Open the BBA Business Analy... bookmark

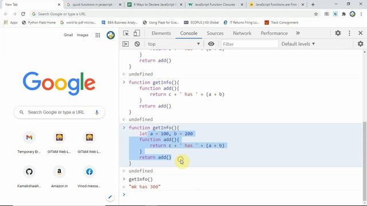click(x=120, y=22)
